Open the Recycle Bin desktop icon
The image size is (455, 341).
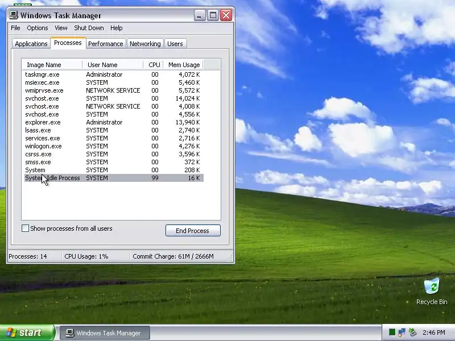click(x=432, y=291)
